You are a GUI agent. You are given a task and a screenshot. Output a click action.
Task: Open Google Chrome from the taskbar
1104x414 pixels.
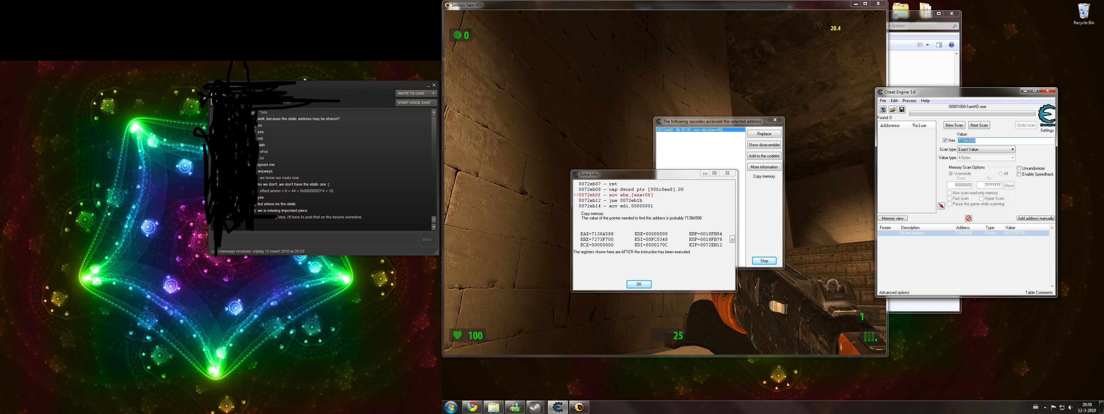(472, 407)
